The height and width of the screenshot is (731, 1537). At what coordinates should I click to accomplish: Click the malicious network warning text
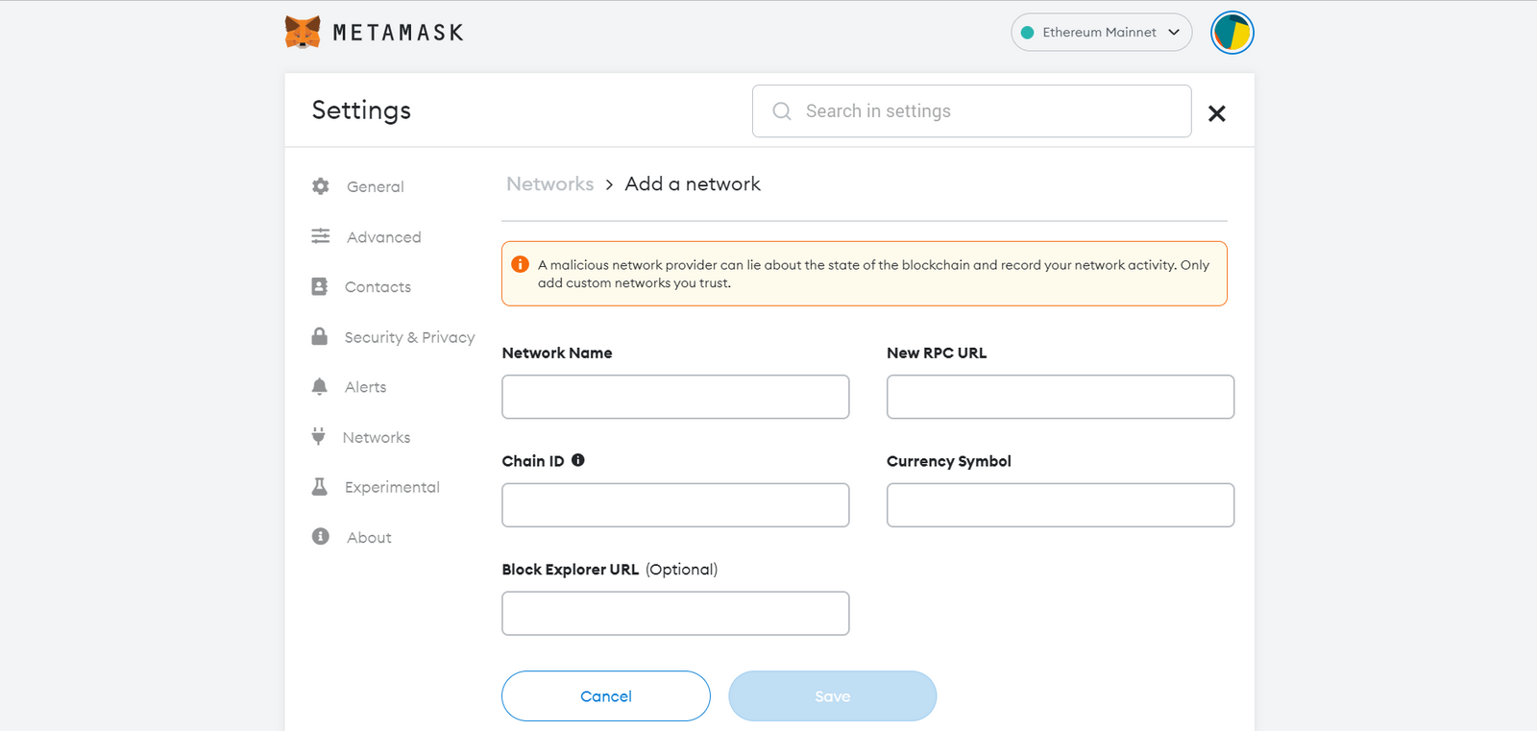(x=873, y=274)
